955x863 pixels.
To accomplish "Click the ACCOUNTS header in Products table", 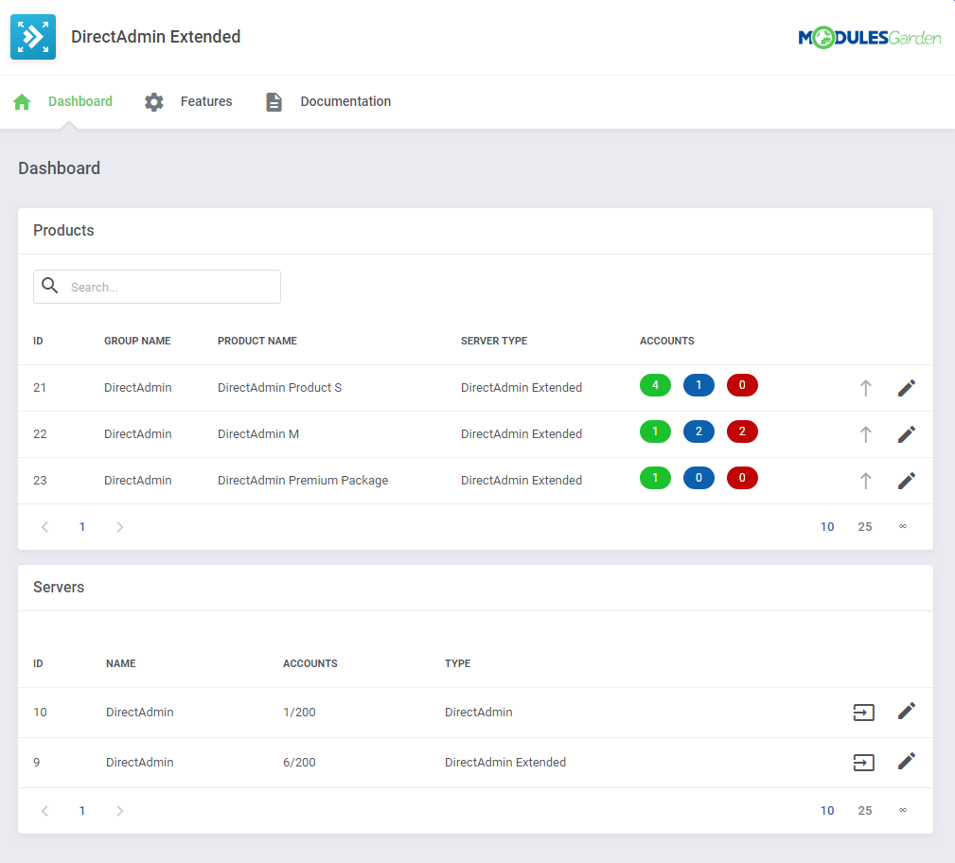I will (667, 341).
